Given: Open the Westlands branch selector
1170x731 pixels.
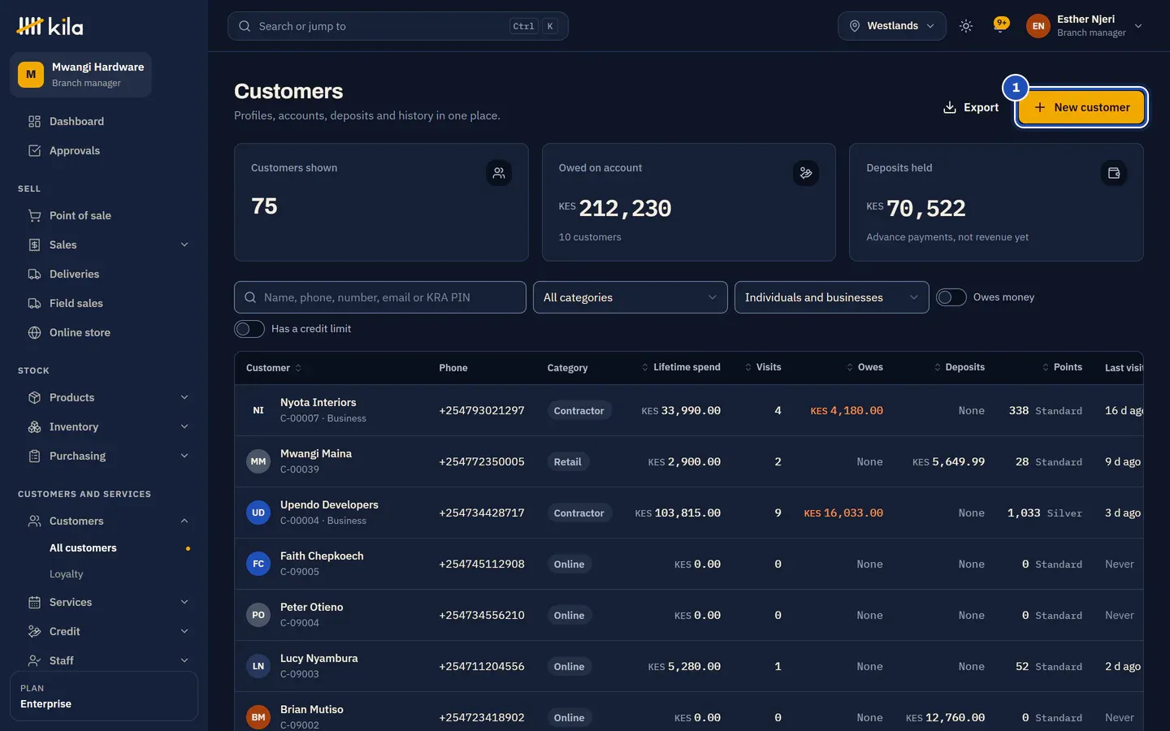Looking at the screenshot, I should point(892,26).
